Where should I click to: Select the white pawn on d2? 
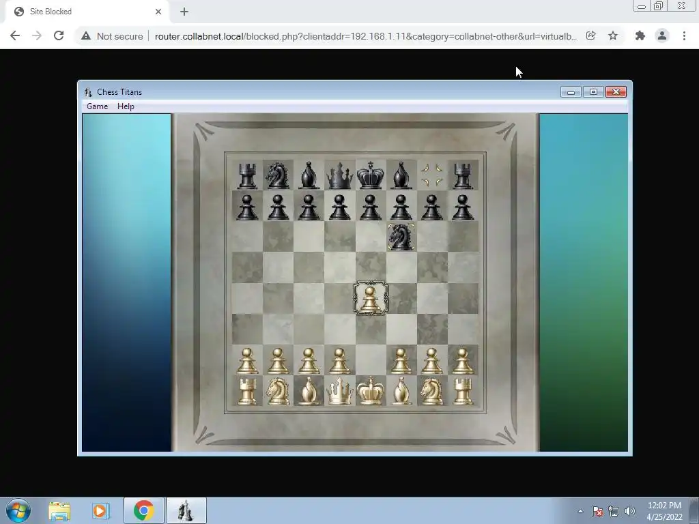(340, 361)
